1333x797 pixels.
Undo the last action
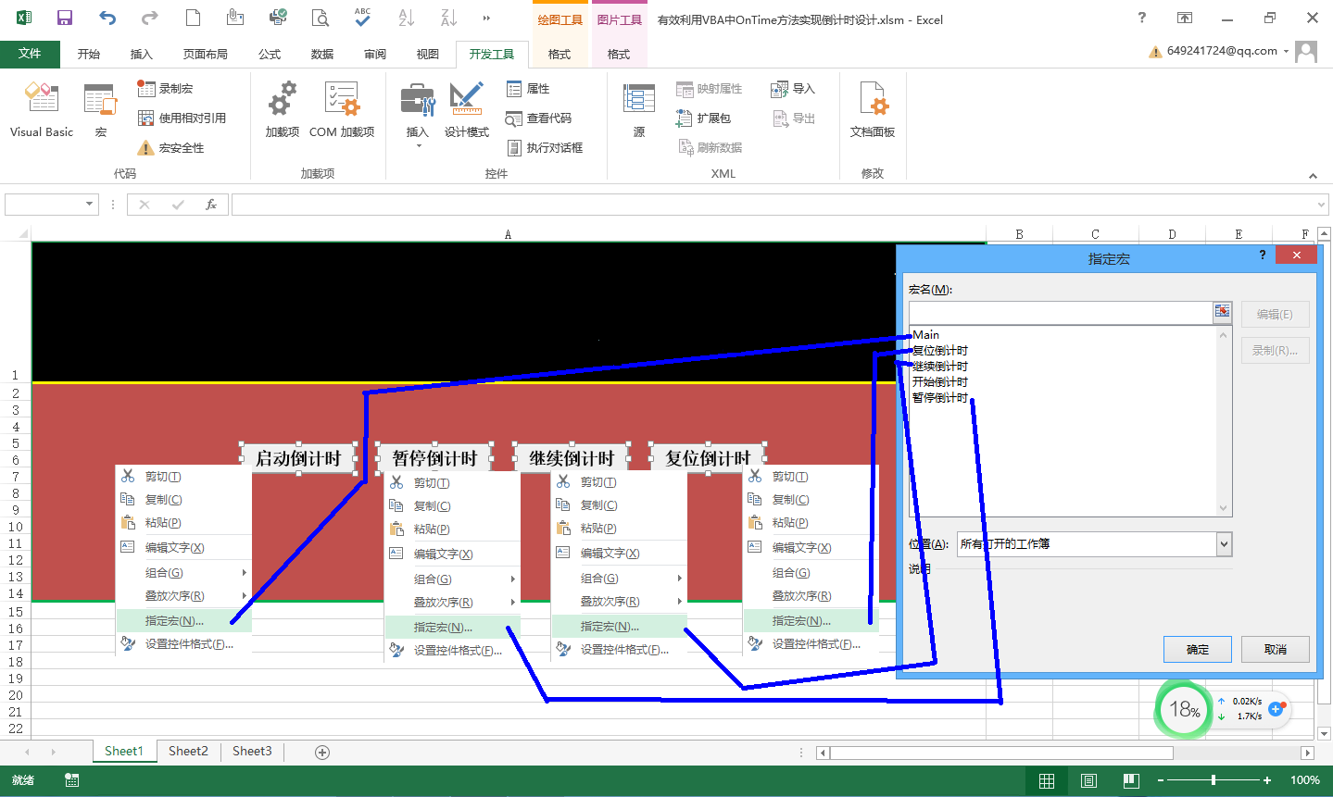click(x=107, y=18)
